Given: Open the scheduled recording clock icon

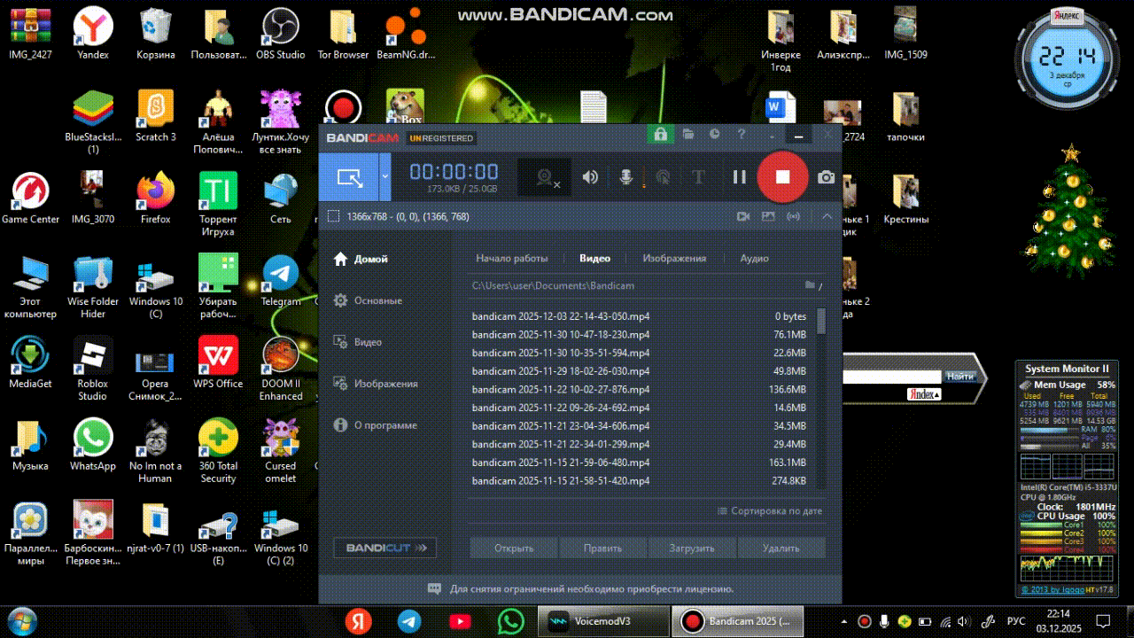Looking at the screenshot, I should pos(715,135).
